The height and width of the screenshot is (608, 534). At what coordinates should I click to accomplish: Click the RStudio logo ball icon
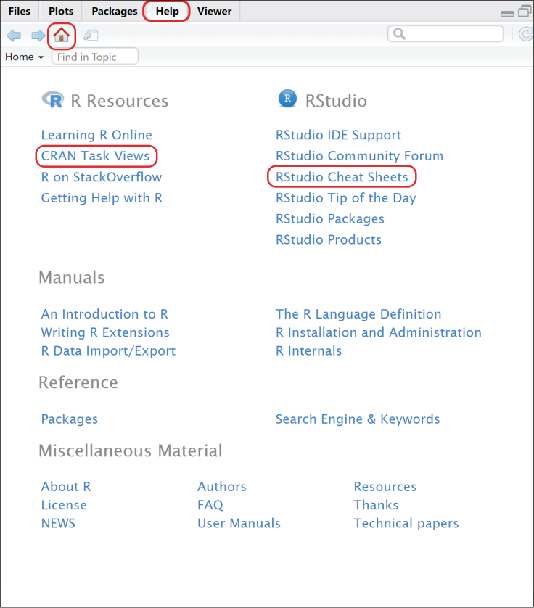tap(287, 99)
